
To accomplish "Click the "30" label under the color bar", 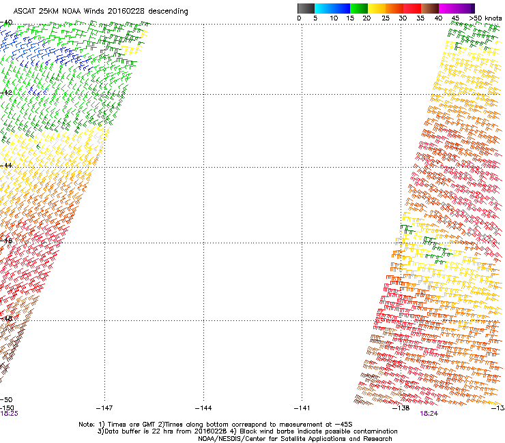I will 403,18.
